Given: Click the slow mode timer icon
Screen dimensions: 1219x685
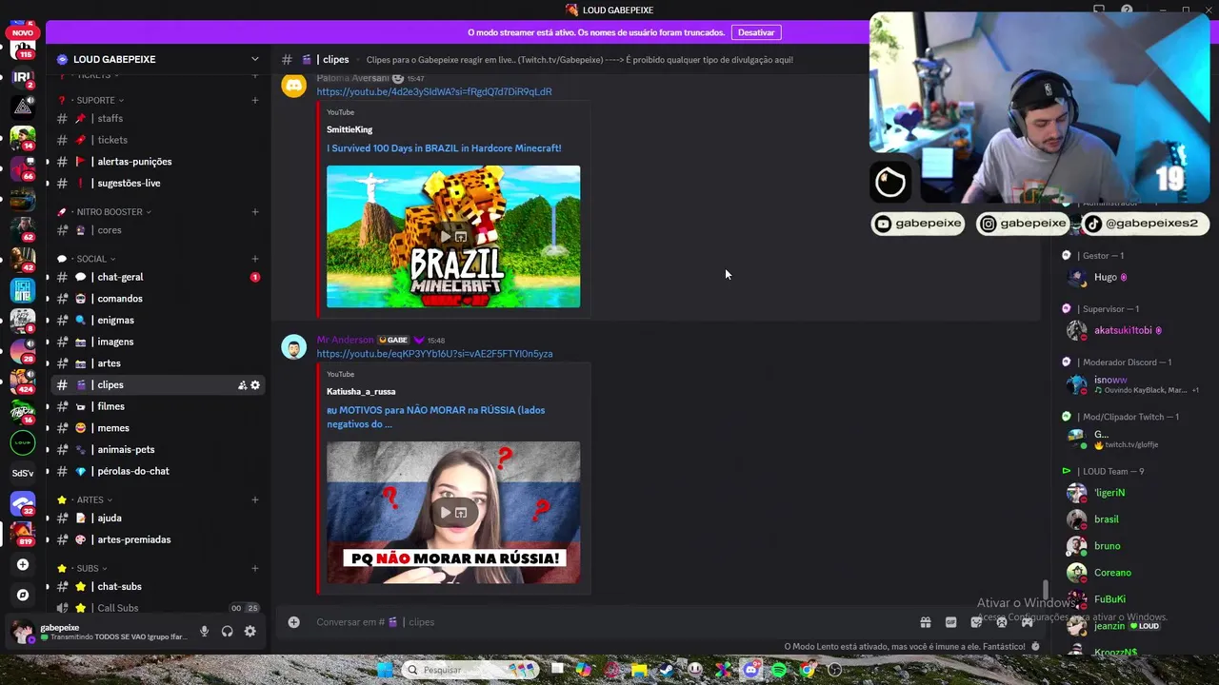Looking at the screenshot, I should pyautogui.click(x=1035, y=647).
